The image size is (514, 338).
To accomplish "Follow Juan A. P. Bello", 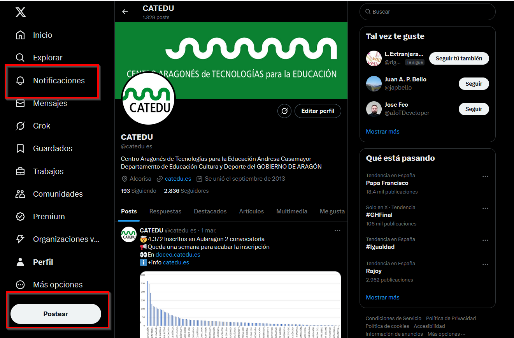I will point(474,84).
